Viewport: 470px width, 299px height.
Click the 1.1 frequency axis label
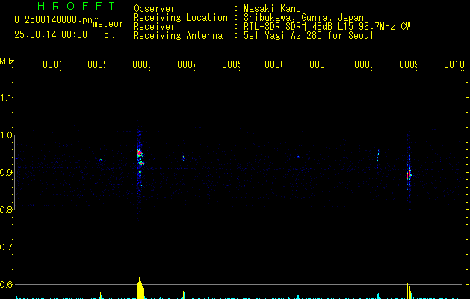[6, 97]
